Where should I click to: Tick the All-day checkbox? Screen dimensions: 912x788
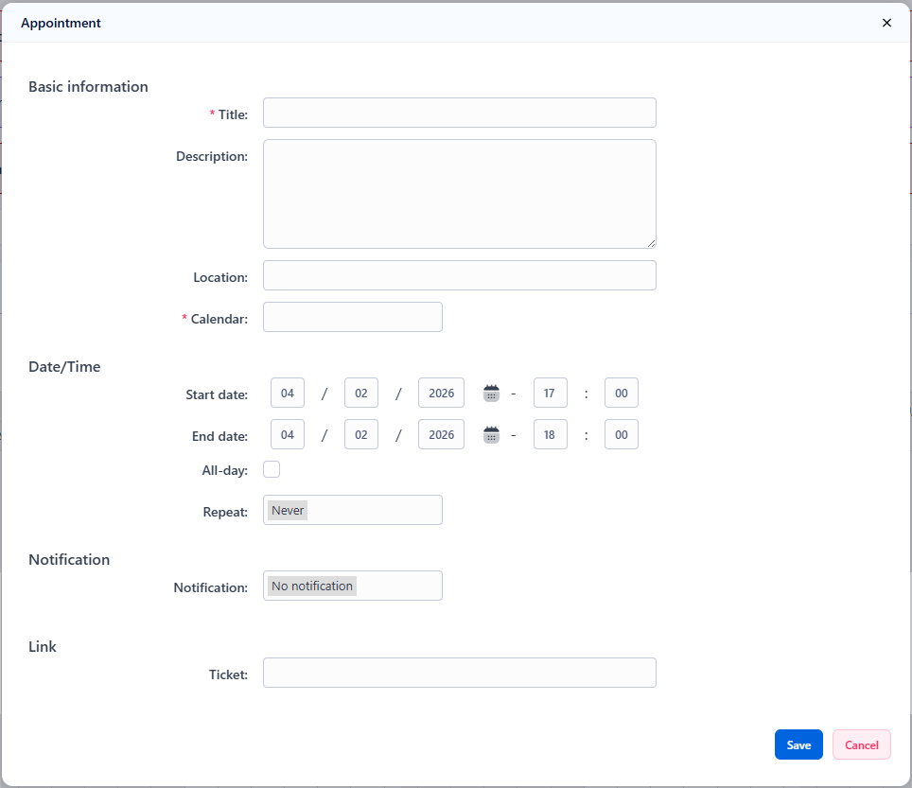(272, 469)
